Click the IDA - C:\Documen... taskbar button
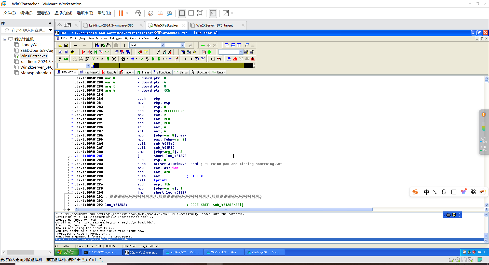Screen dimensions: 489x265 (x=142, y=253)
